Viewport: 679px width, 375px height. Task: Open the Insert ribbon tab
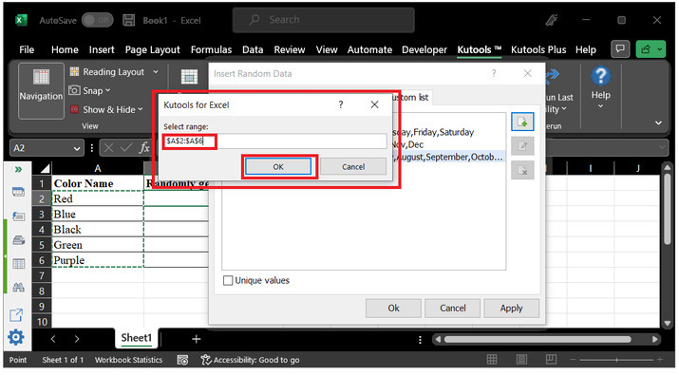[x=102, y=49]
